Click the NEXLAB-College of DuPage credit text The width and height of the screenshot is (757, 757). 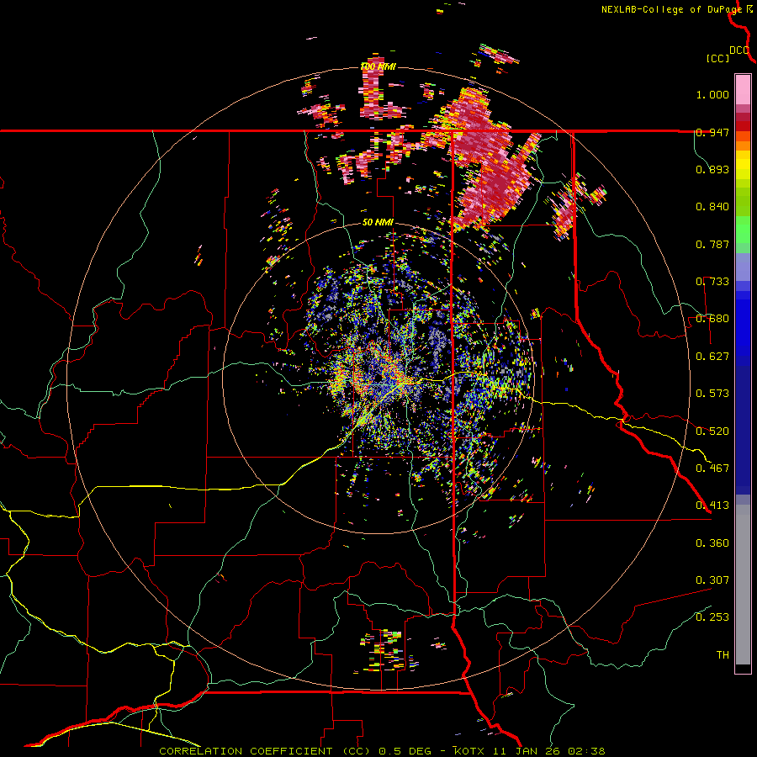(671, 9)
